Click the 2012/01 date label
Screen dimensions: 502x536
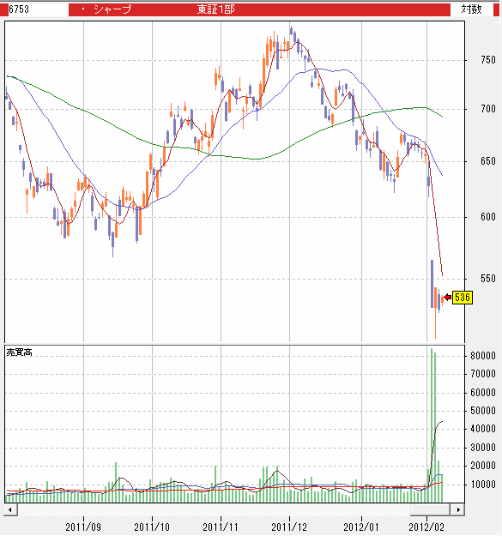pyautogui.click(x=361, y=527)
